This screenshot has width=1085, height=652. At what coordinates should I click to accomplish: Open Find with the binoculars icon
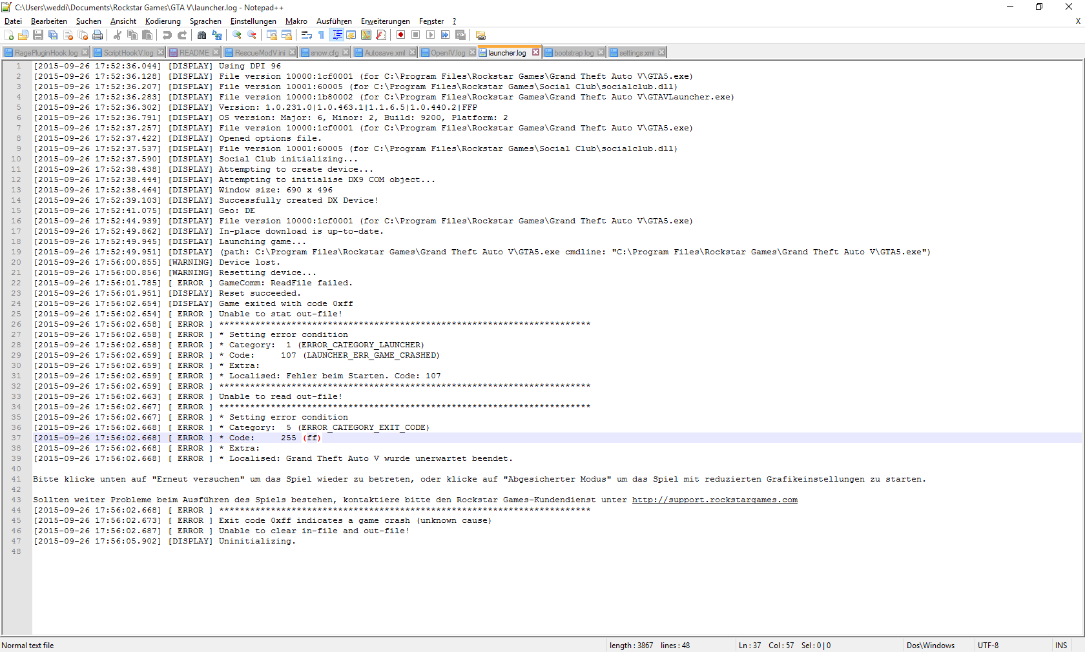click(x=202, y=36)
